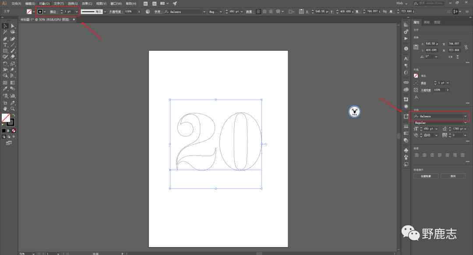This screenshot has width=473, height=255.
Task: Switch to the 图层 panel tab
Action: (x=437, y=22)
